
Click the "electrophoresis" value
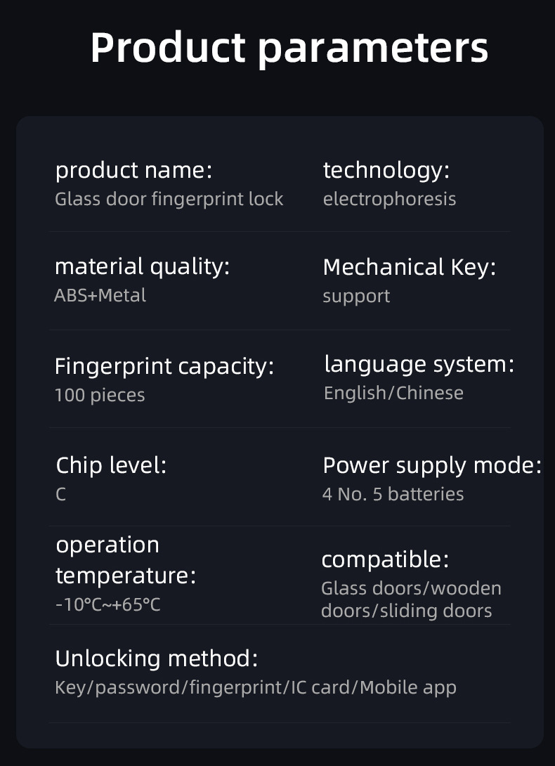click(389, 199)
